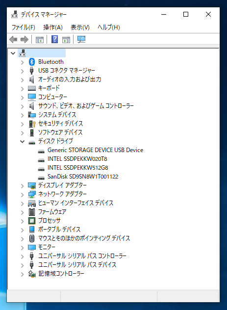Select Generic STORAGE DEVICE USB Device
Image resolution: width=227 pixels, height=310 pixels.
coord(95,150)
